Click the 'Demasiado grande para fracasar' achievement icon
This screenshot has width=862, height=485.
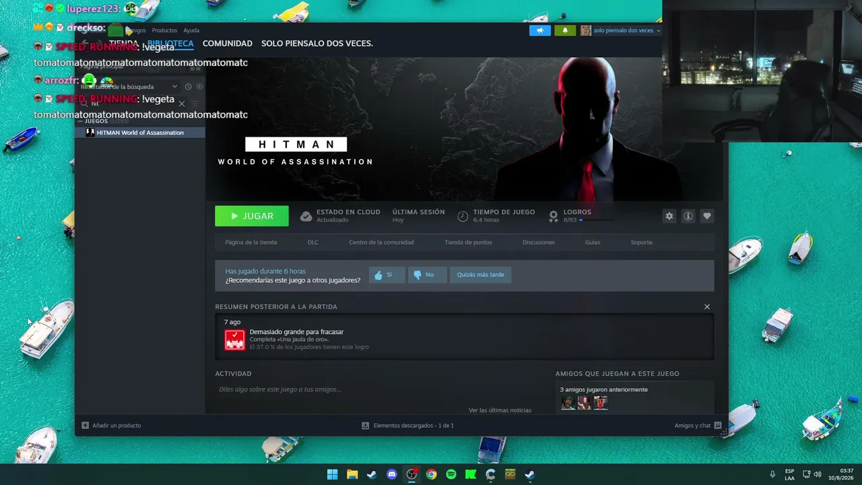235,339
